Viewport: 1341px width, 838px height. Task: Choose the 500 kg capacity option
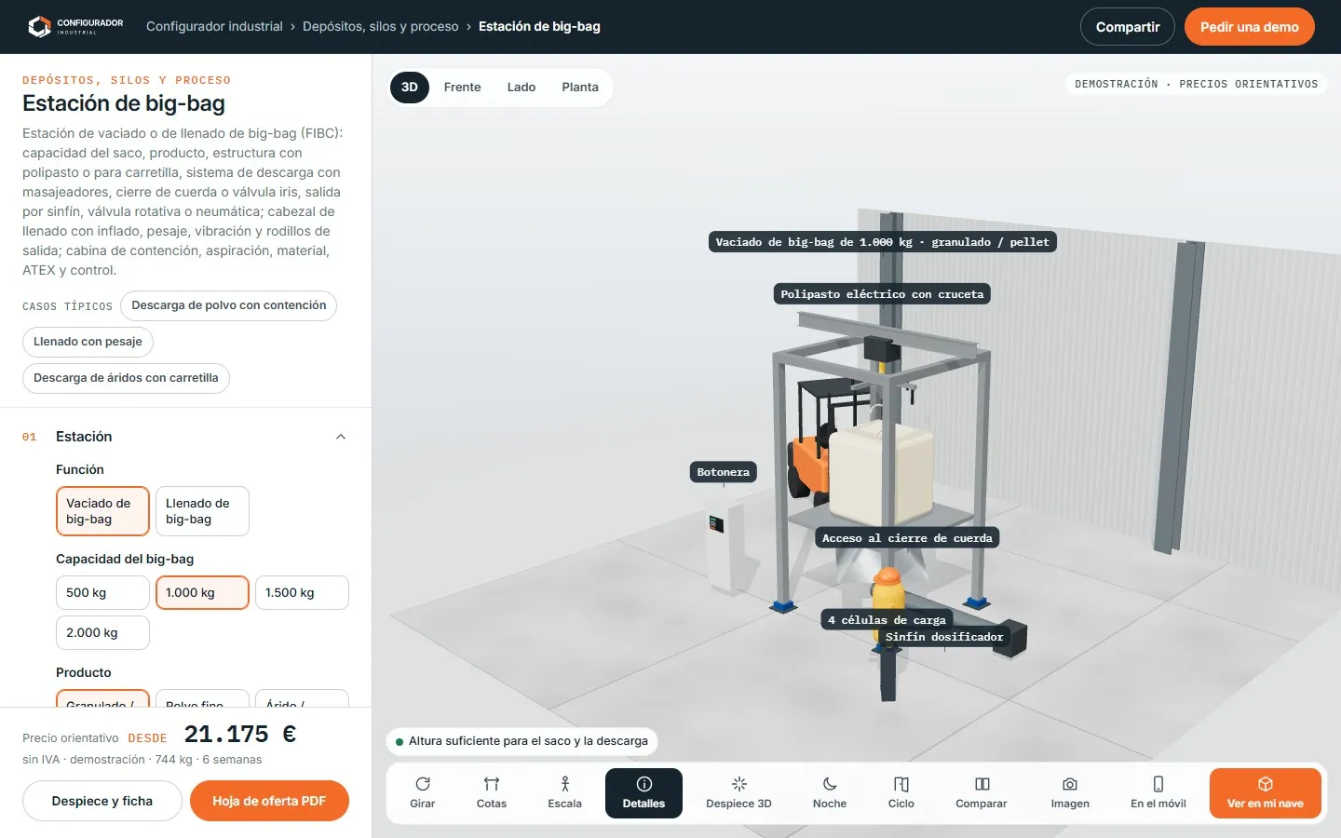102,592
